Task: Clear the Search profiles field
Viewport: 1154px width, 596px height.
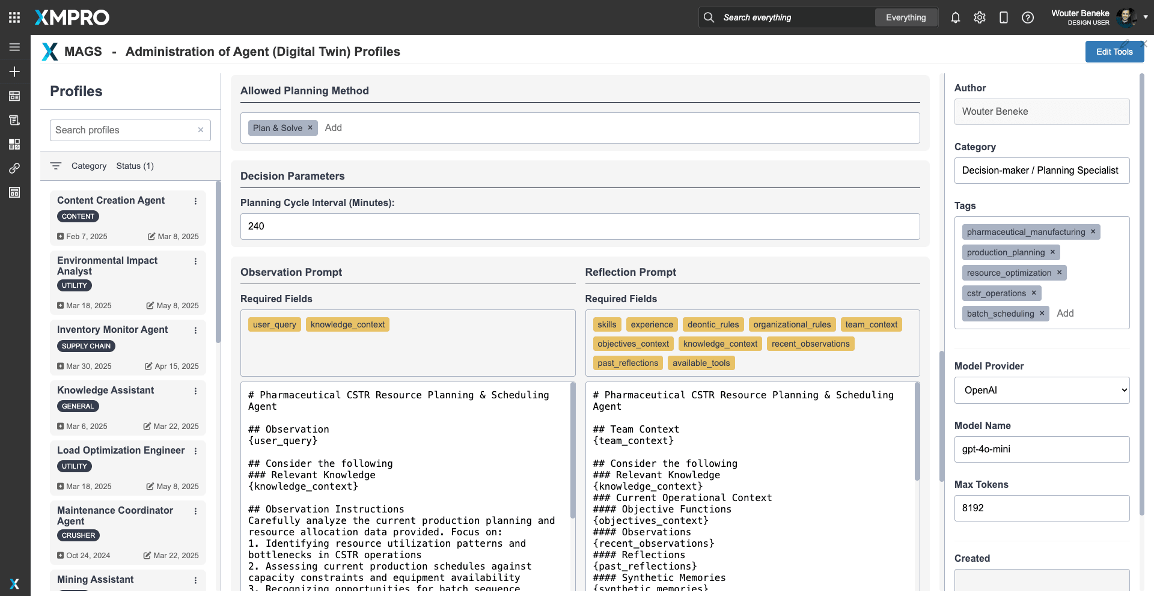Action: coord(201,130)
